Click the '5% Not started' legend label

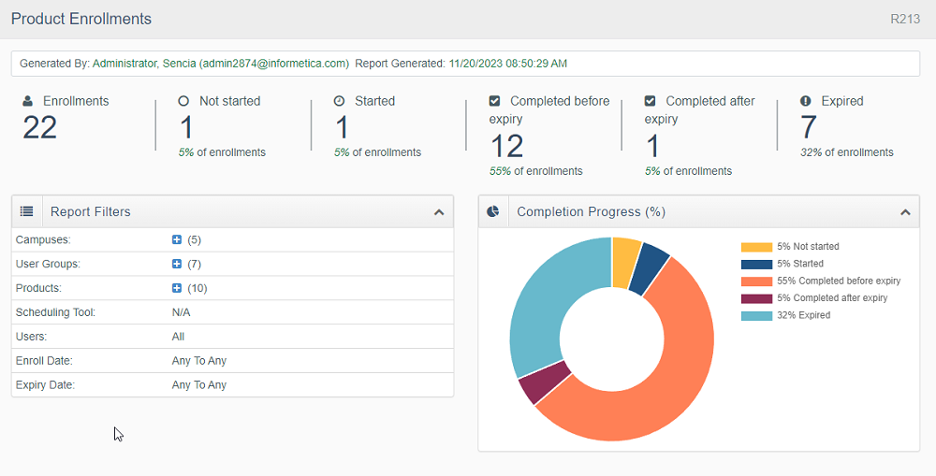808,246
